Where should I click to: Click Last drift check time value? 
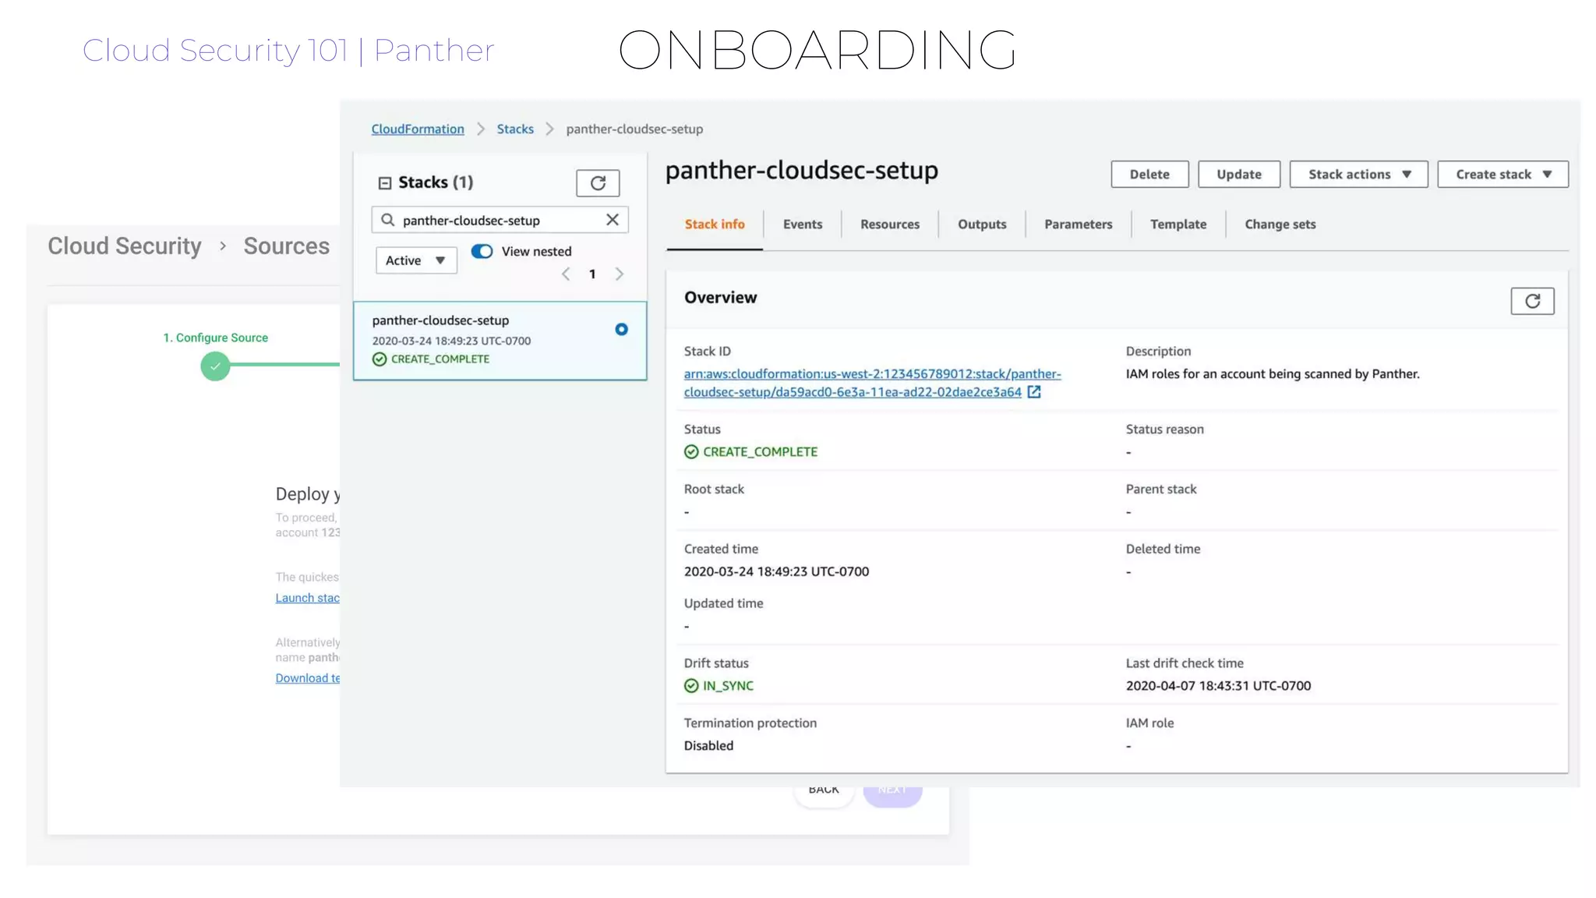click(1218, 686)
